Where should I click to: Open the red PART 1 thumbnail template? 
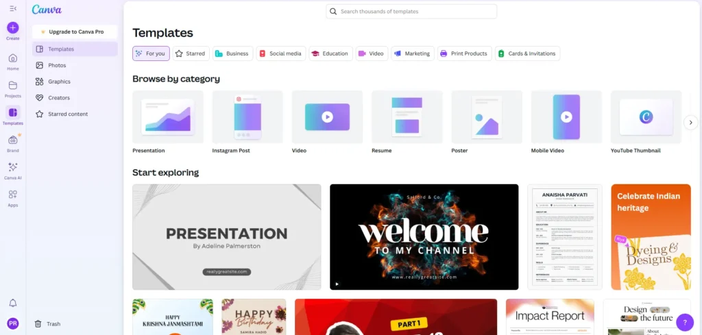(396, 317)
